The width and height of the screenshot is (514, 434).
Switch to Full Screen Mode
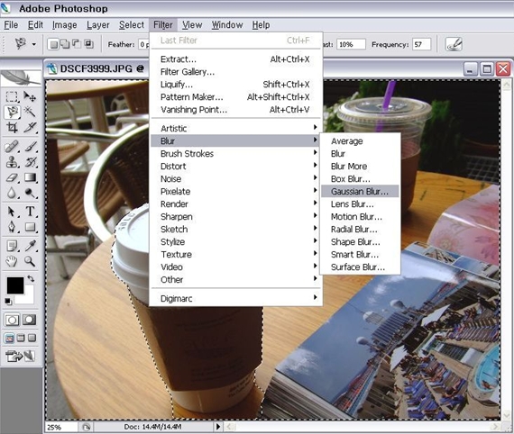pyautogui.click(x=32, y=338)
